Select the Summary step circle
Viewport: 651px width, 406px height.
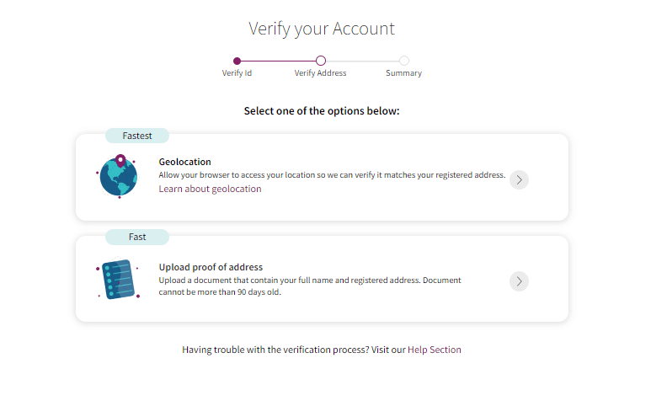[x=404, y=61]
